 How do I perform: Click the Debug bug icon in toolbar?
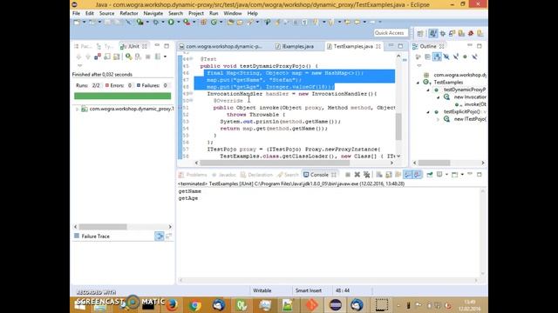coord(156,22)
